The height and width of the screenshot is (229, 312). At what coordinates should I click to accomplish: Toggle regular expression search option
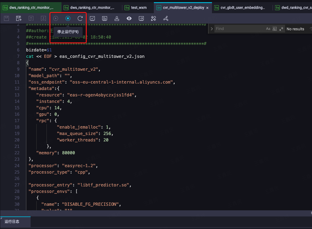[281, 29]
